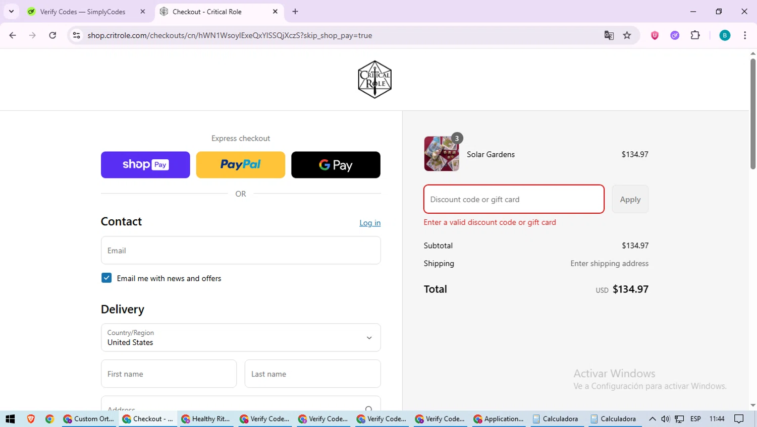View site information icon in address bar
The image size is (757, 427).
77,35
